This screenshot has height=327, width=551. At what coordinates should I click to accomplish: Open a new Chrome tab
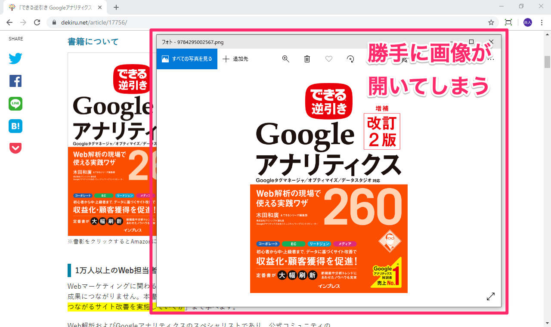116,7
